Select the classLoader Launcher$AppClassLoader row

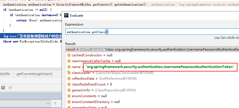(x=152, y=73)
